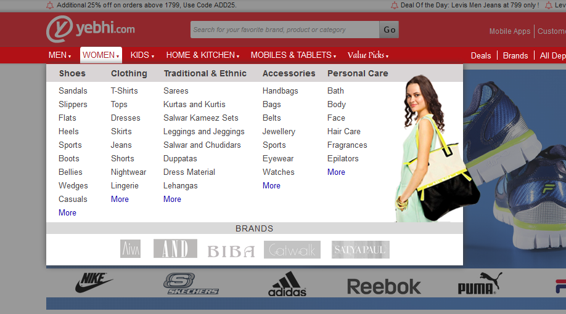Choose Dresses under Clothing
Viewport: 566px width, 314px height.
[126, 118]
